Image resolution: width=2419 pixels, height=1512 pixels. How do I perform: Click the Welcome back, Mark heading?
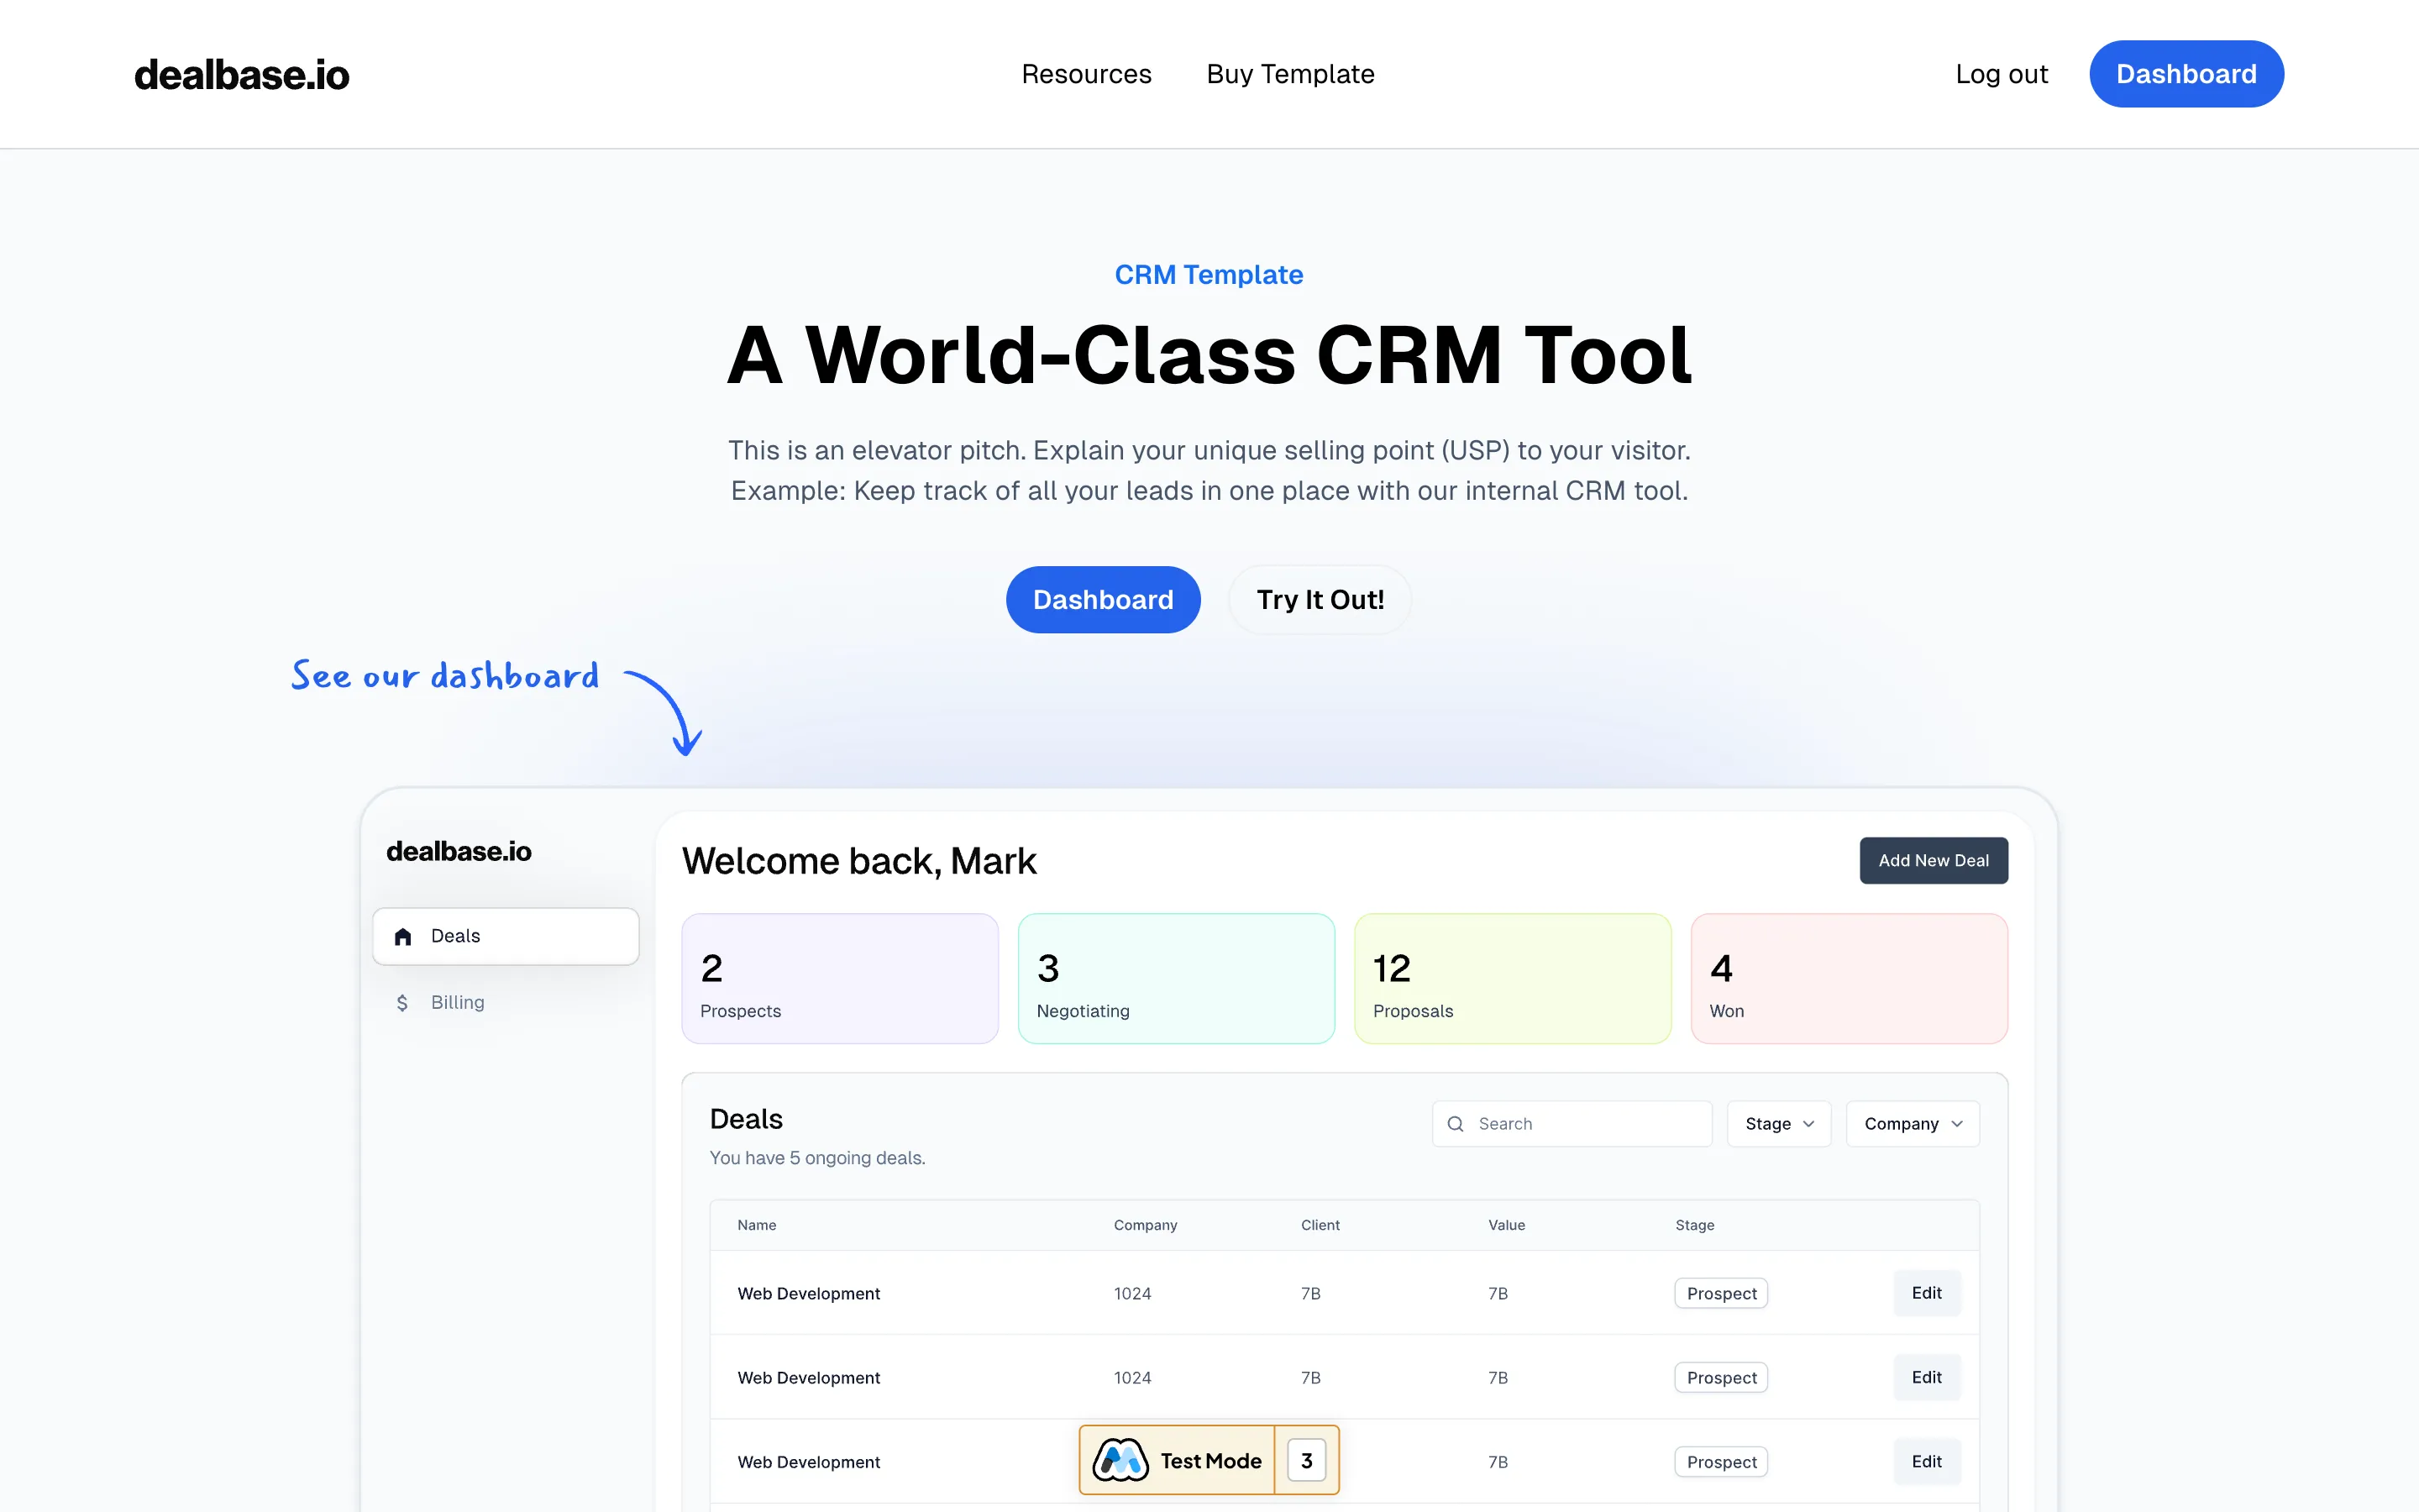coord(858,861)
